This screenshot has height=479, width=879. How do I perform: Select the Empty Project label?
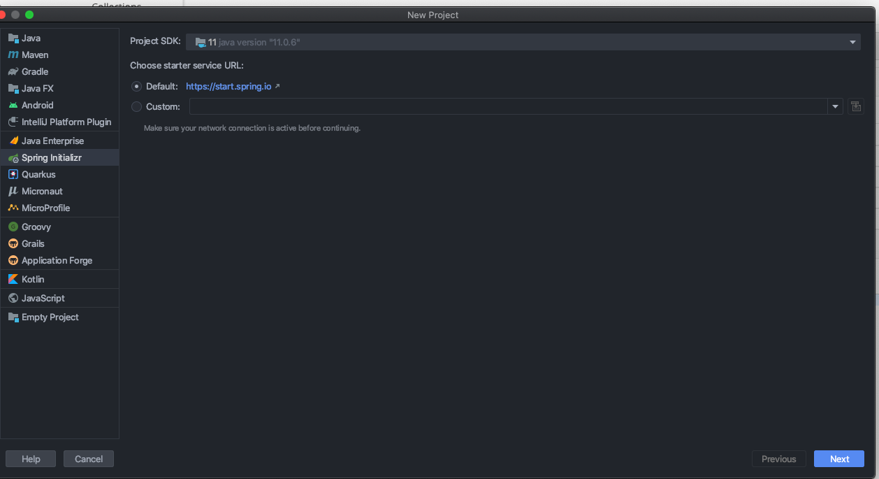click(50, 317)
